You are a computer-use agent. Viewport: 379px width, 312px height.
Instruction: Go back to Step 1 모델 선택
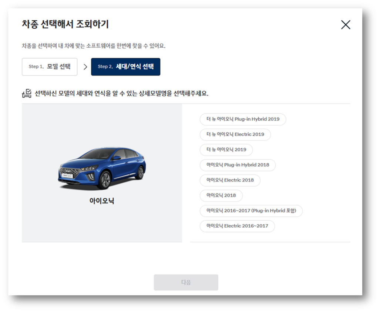coord(49,67)
